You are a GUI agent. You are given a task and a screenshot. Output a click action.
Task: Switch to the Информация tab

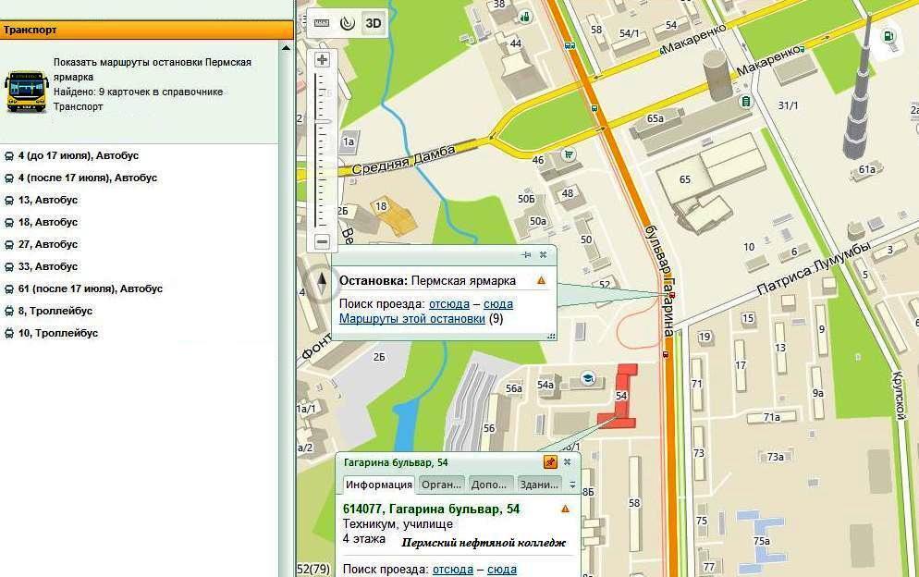pos(379,485)
